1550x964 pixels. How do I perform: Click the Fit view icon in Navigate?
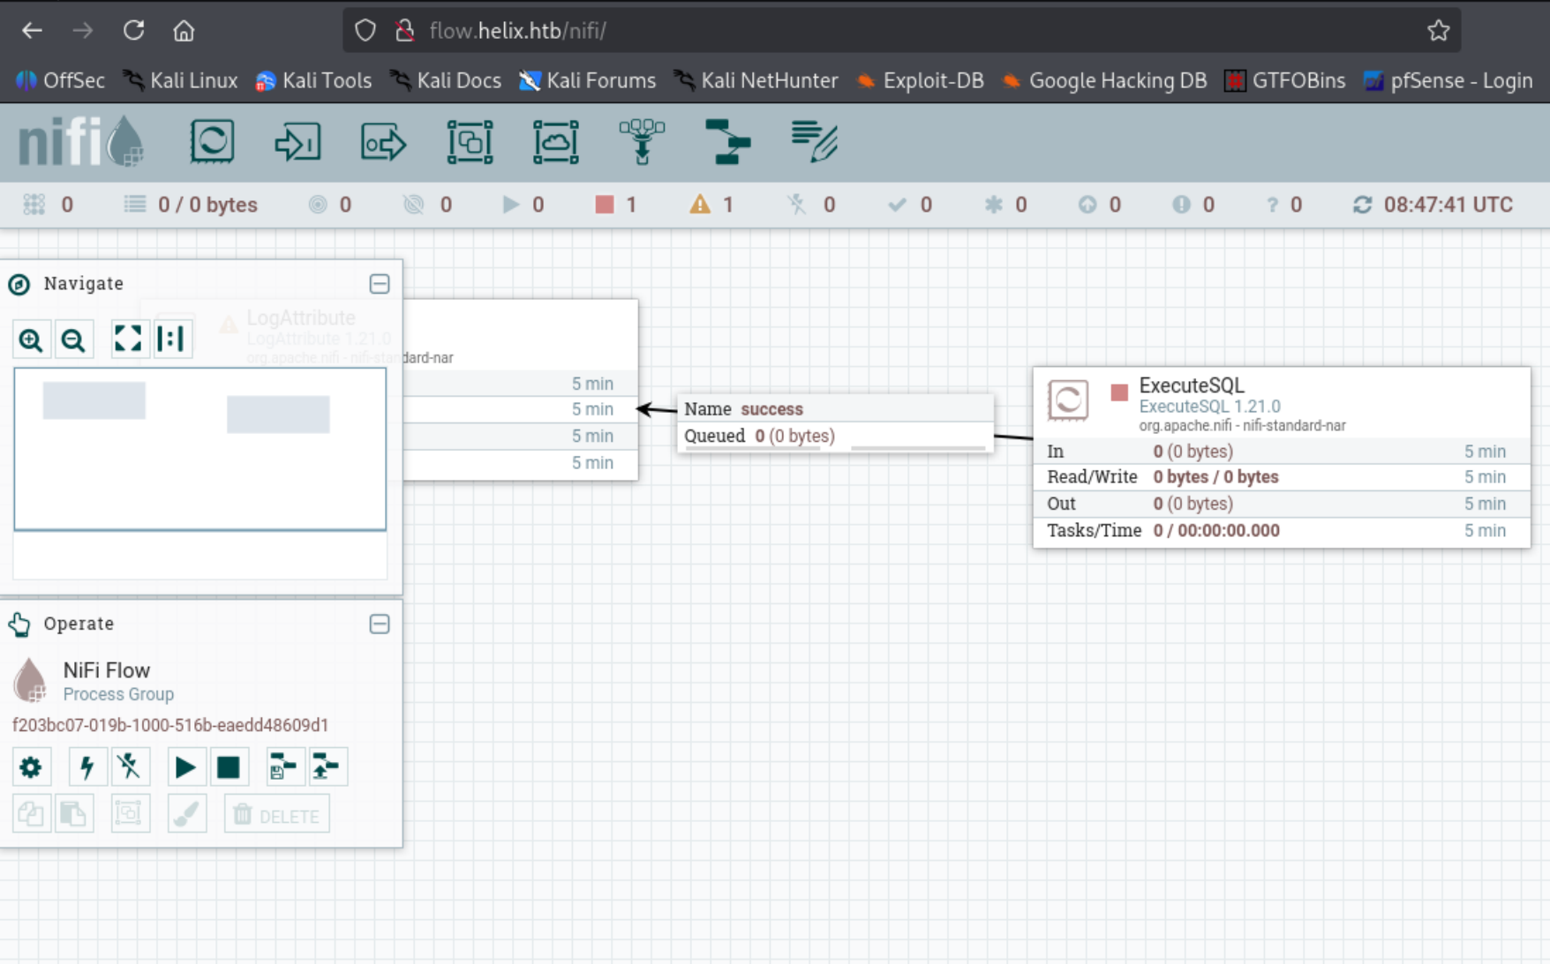[128, 339]
